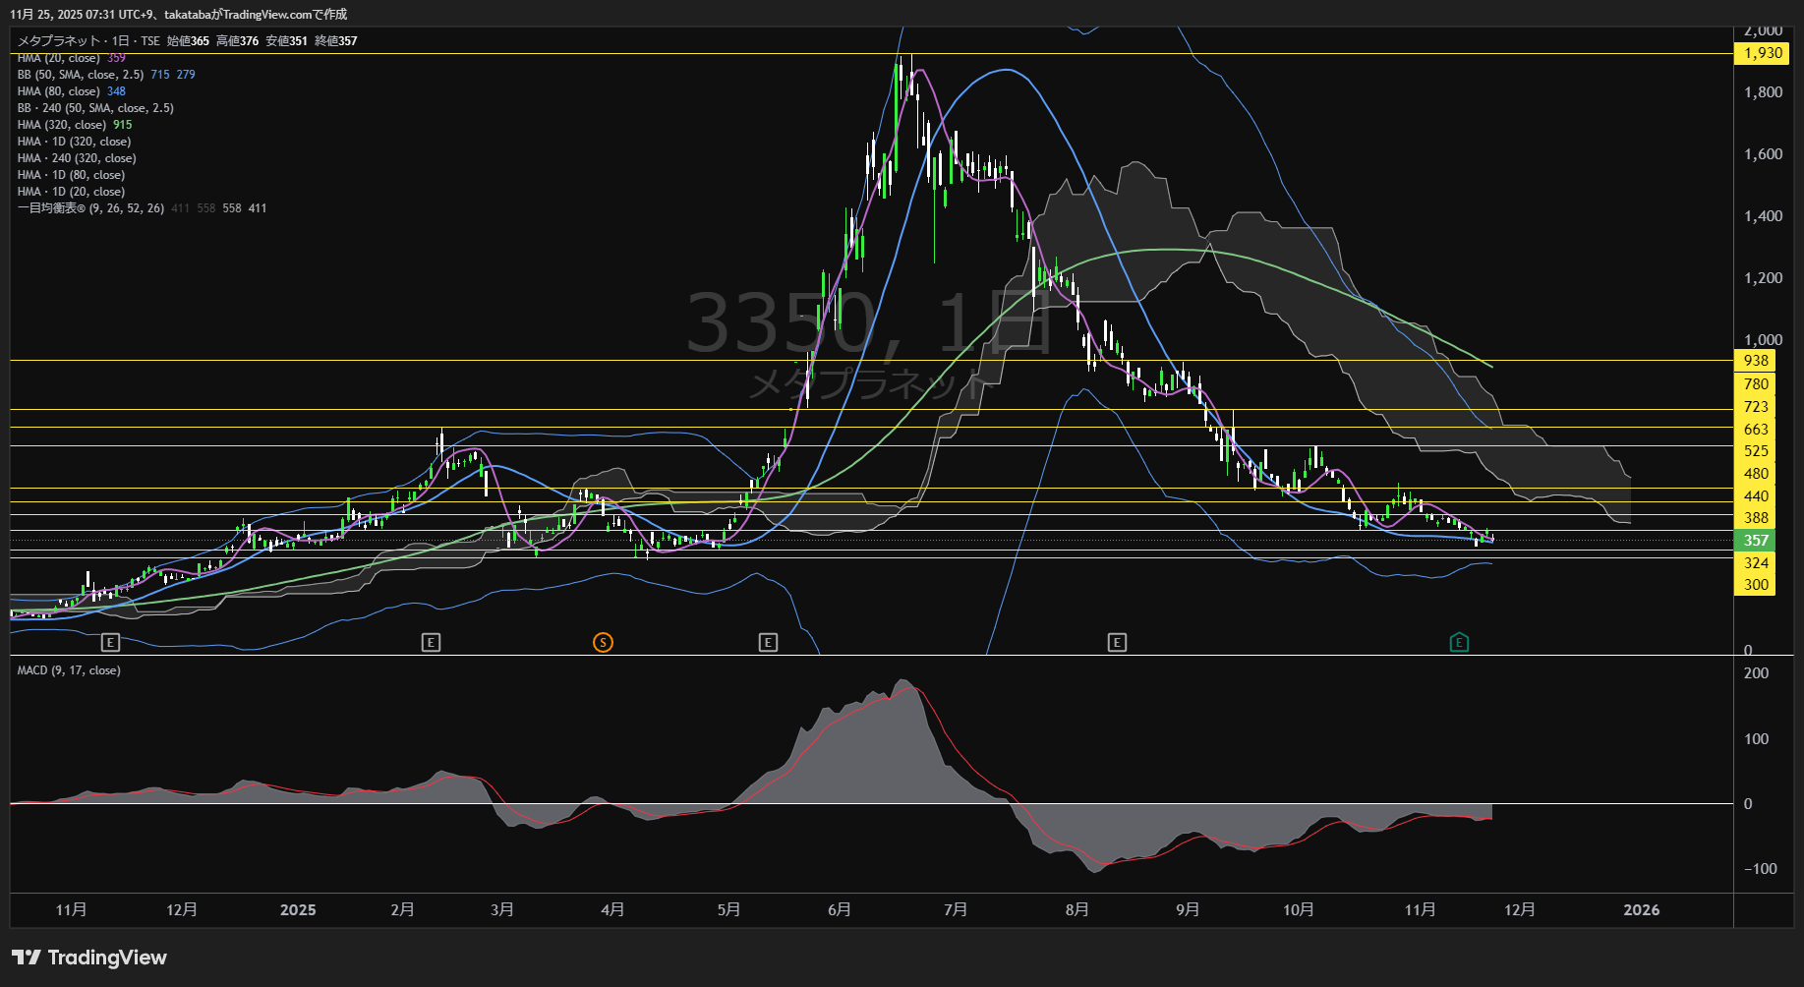Viewport: 1804px width, 987px height.
Task: Click the 2026 label on time axis
Action: pos(1641,910)
